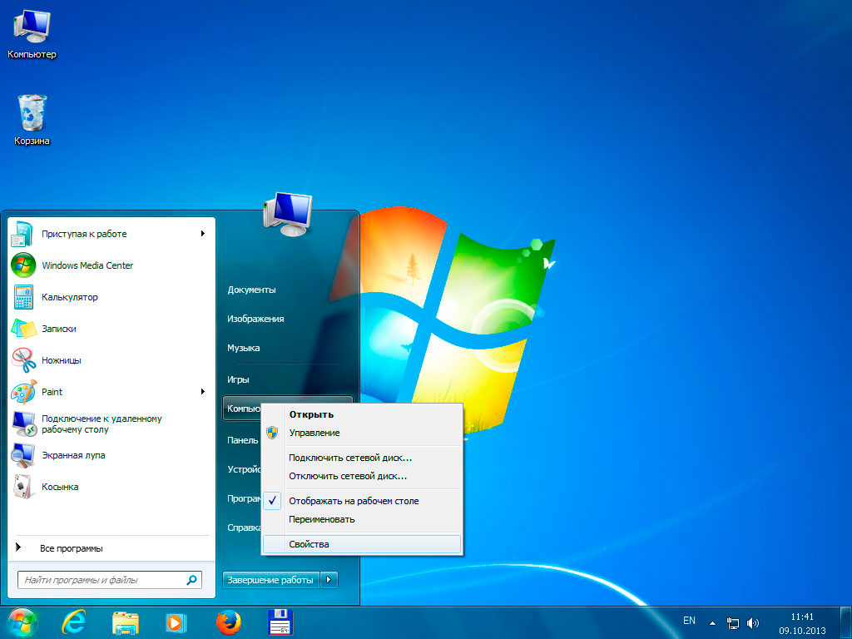Image resolution: width=852 pixels, height=639 pixels.
Task: Click the Косынка solitaire card icon
Action: point(22,487)
